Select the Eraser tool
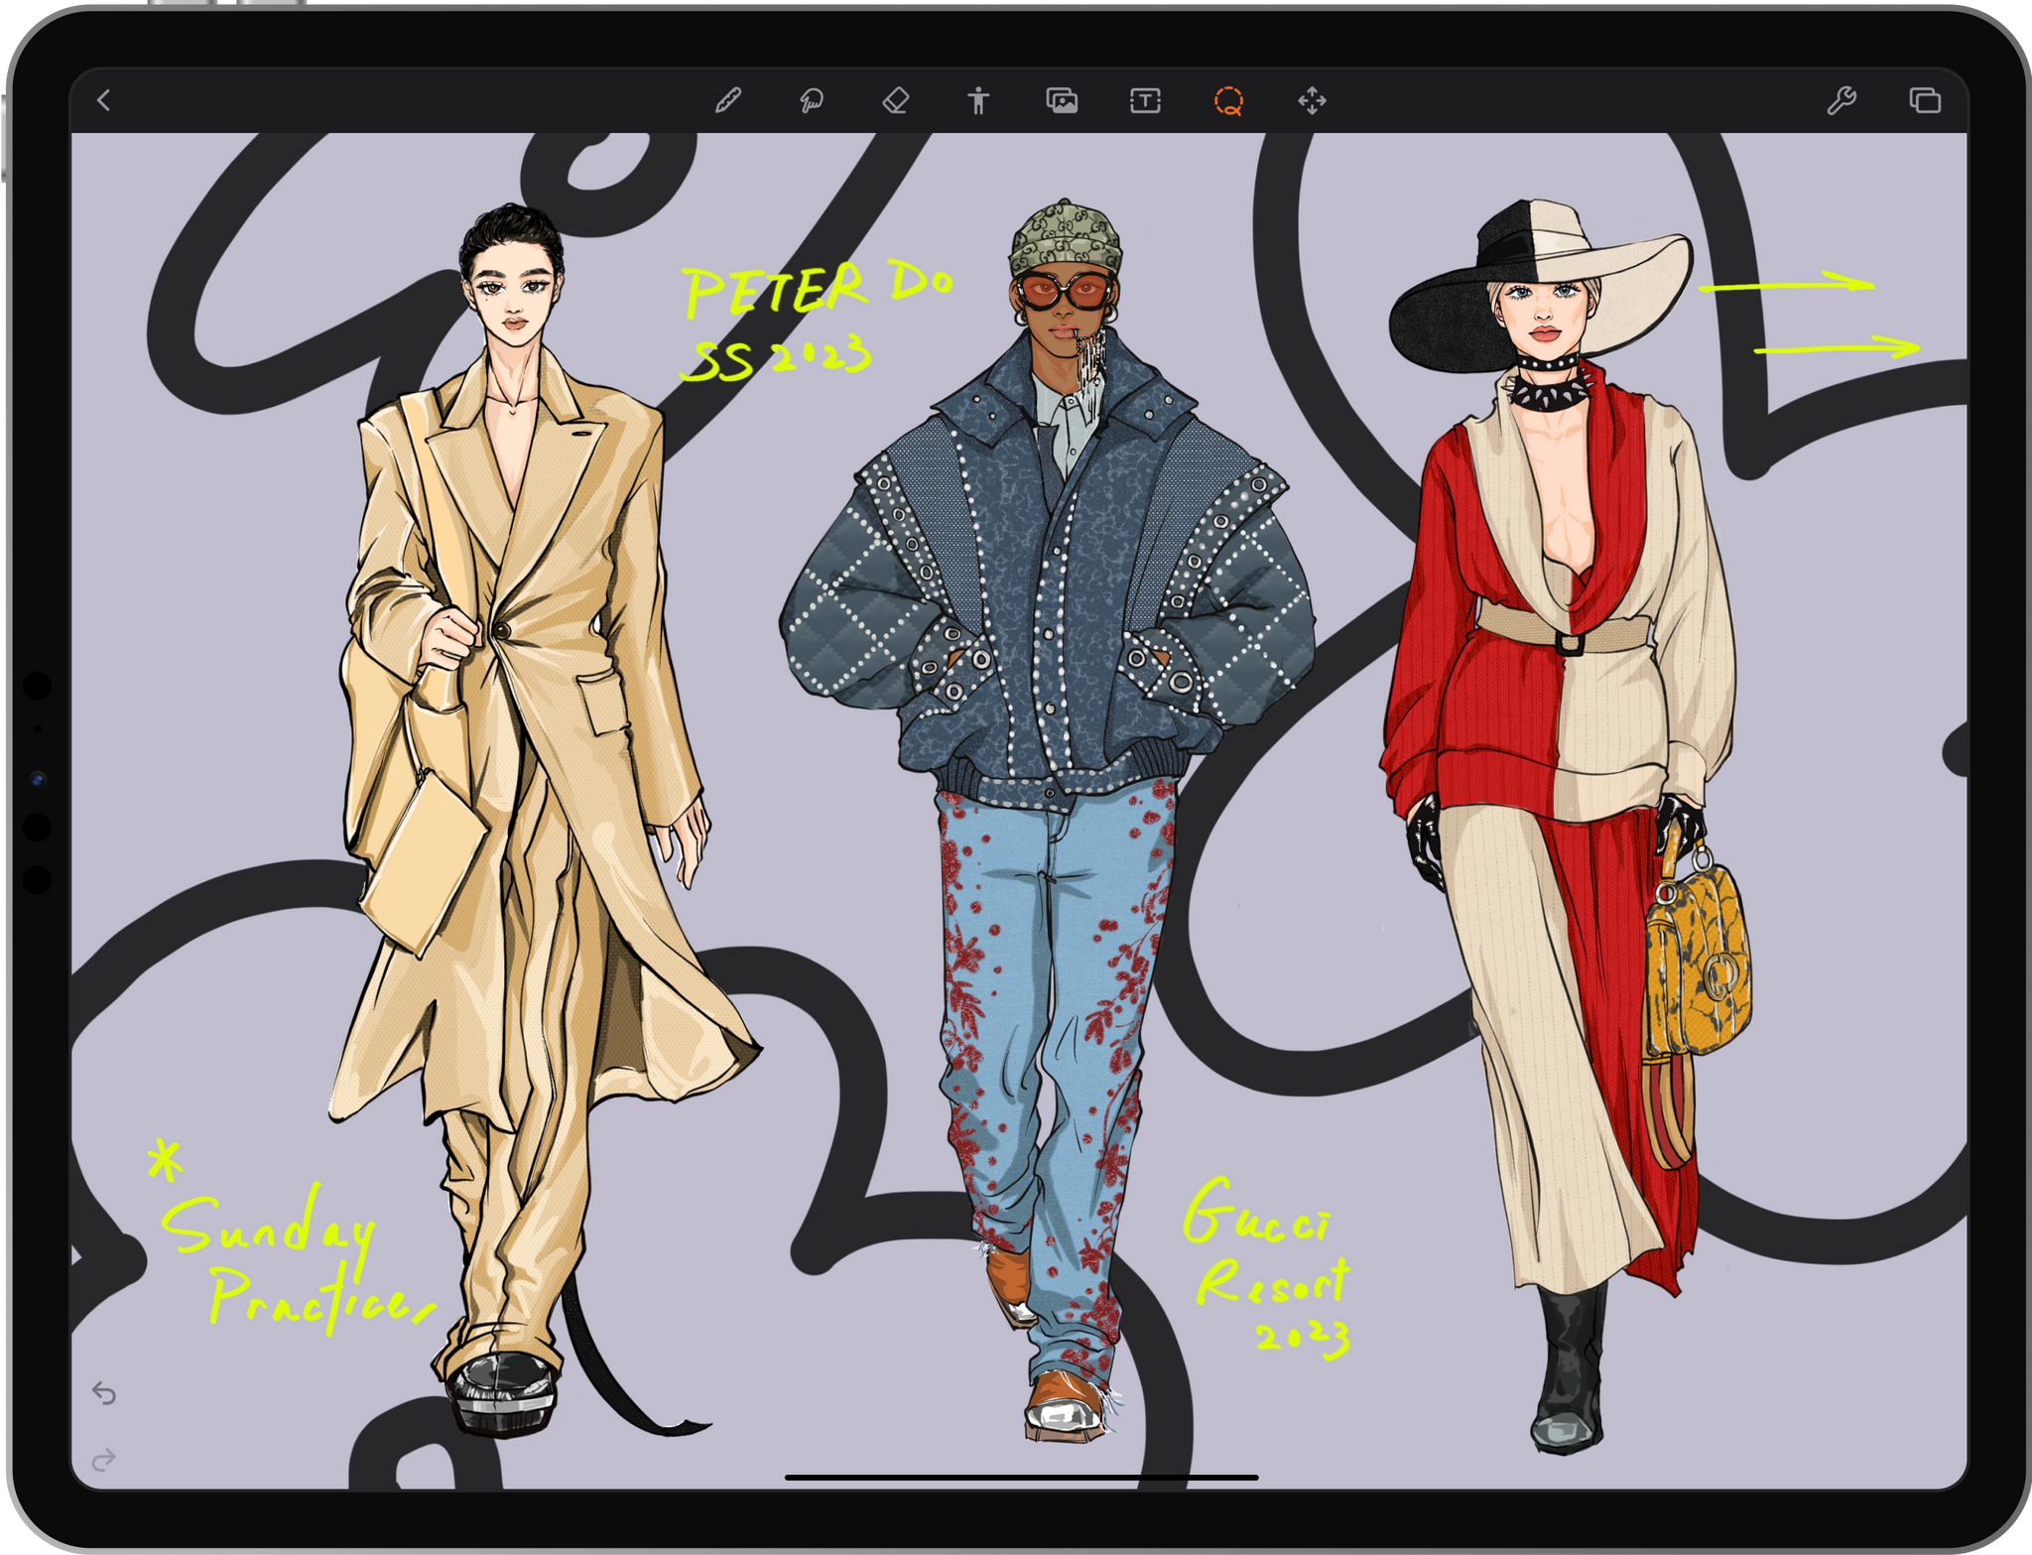The height and width of the screenshot is (1555, 2032). [895, 100]
